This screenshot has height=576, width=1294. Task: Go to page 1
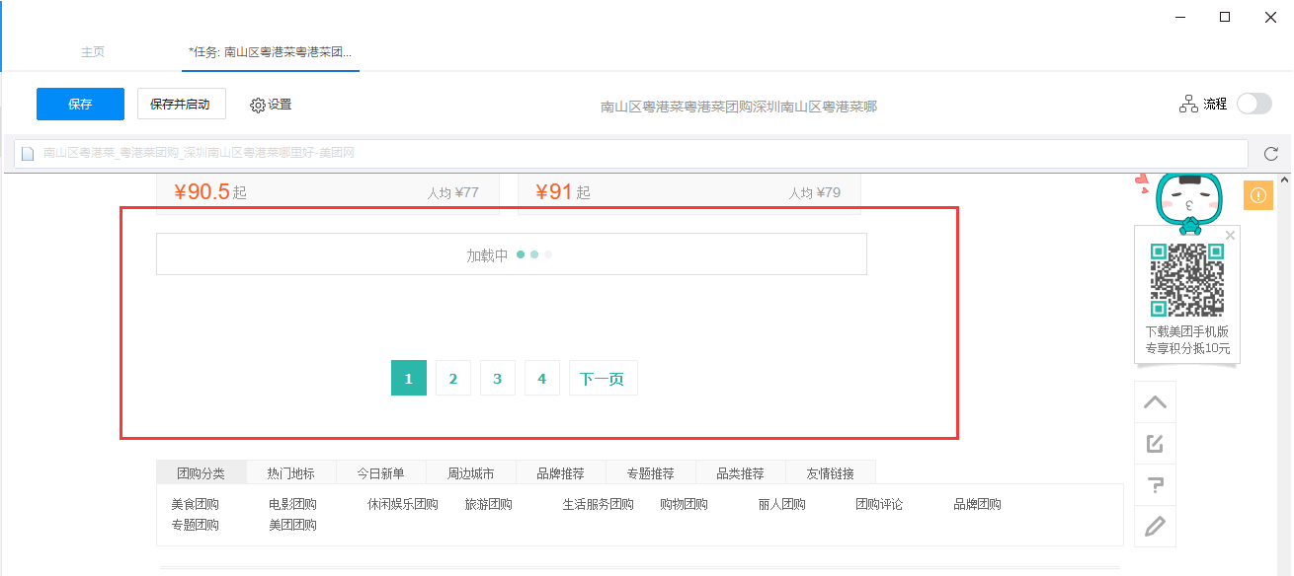[409, 378]
